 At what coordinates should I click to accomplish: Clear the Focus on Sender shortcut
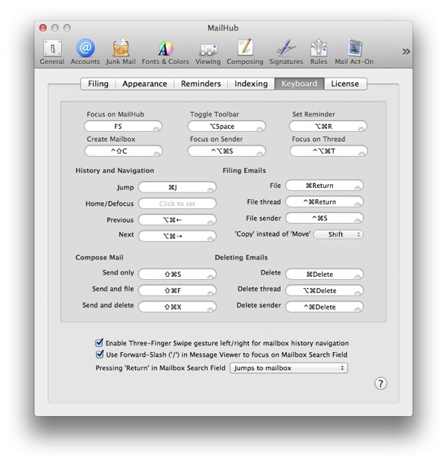(x=260, y=153)
